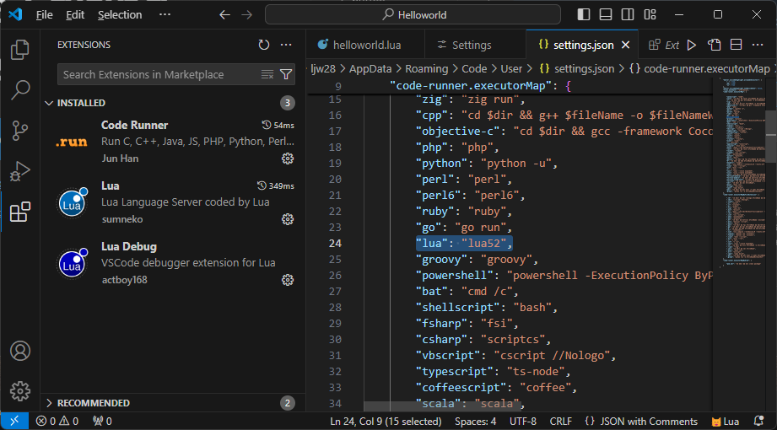Open the Manage gear in activity bar

(x=20, y=391)
